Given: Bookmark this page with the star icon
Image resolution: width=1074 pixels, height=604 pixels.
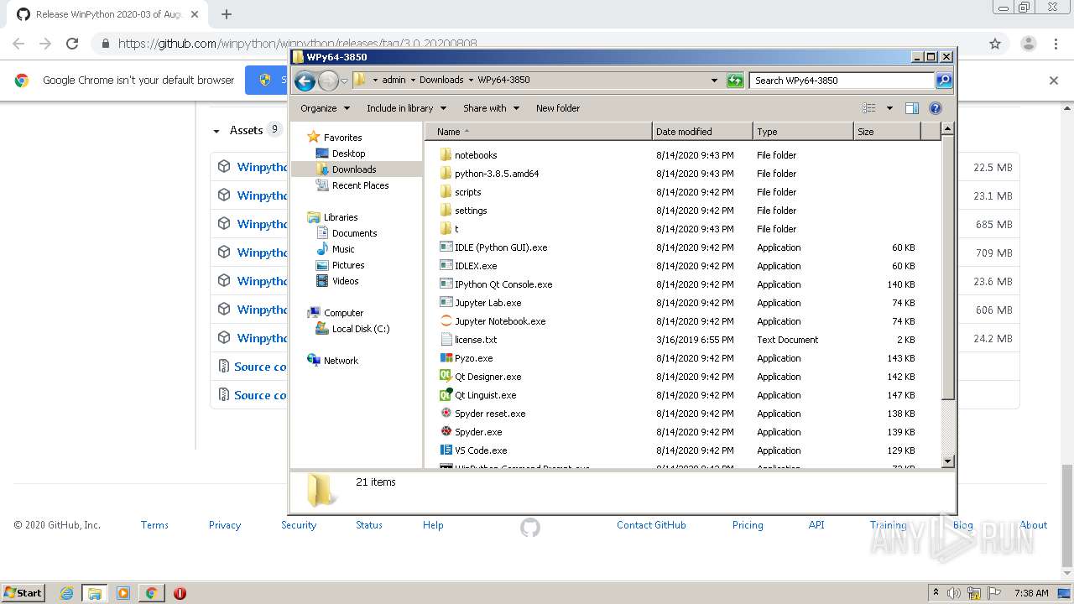Looking at the screenshot, I should tap(995, 44).
